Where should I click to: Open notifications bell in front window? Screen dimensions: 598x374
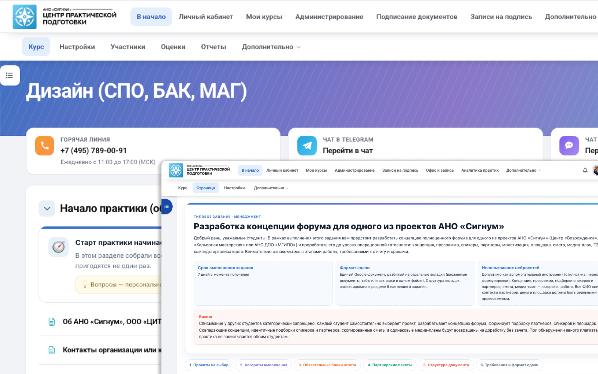point(585,170)
